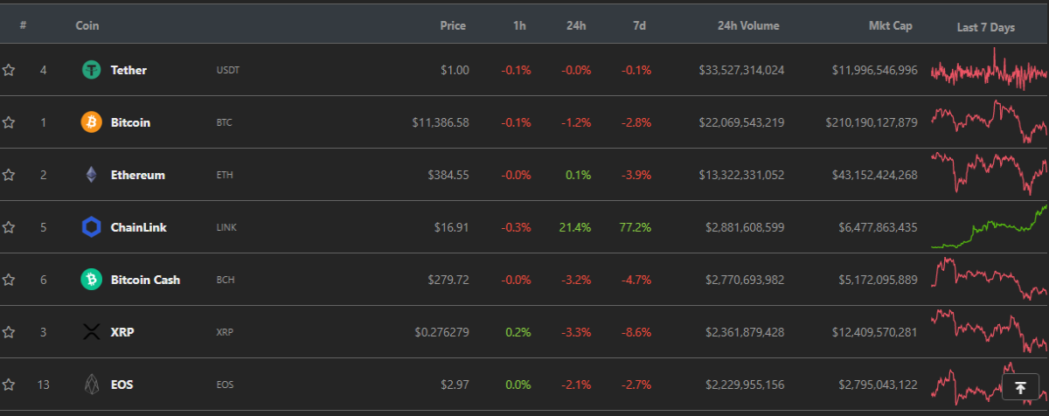Image resolution: width=1049 pixels, height=416 pixels.
Task: Toggle favorite star for Bitcoin
Action: click(x=9, y=122)
